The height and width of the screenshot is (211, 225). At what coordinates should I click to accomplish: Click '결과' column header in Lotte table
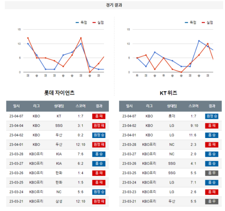coord(99,106)
